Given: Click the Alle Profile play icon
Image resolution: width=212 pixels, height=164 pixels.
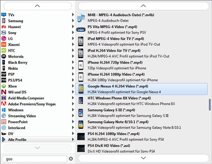Looking at the screenshot, I should [x=4, y=139].
